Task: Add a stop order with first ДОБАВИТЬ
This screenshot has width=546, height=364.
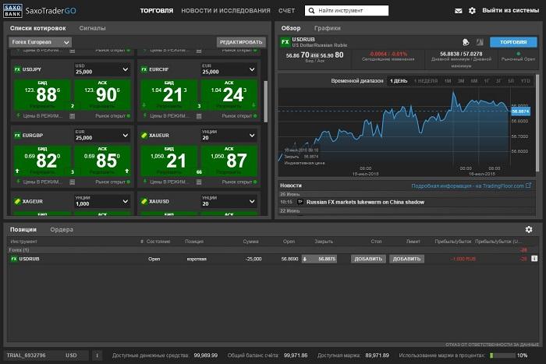Action: pyautogui.click(x=368, y=259)
